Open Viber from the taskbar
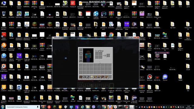 pos(94,107)
